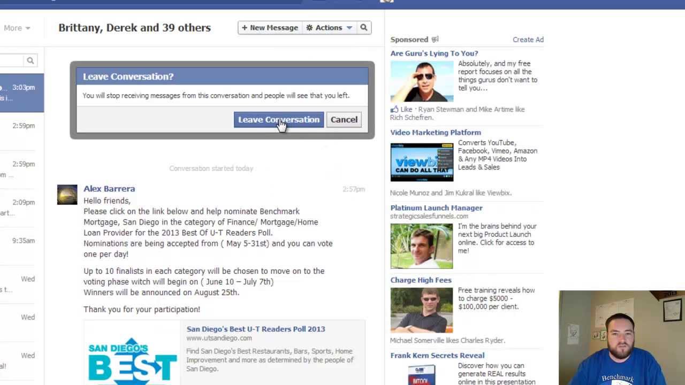
Task: Open Charge High Fees ad title
Action: tap(421, 280)
